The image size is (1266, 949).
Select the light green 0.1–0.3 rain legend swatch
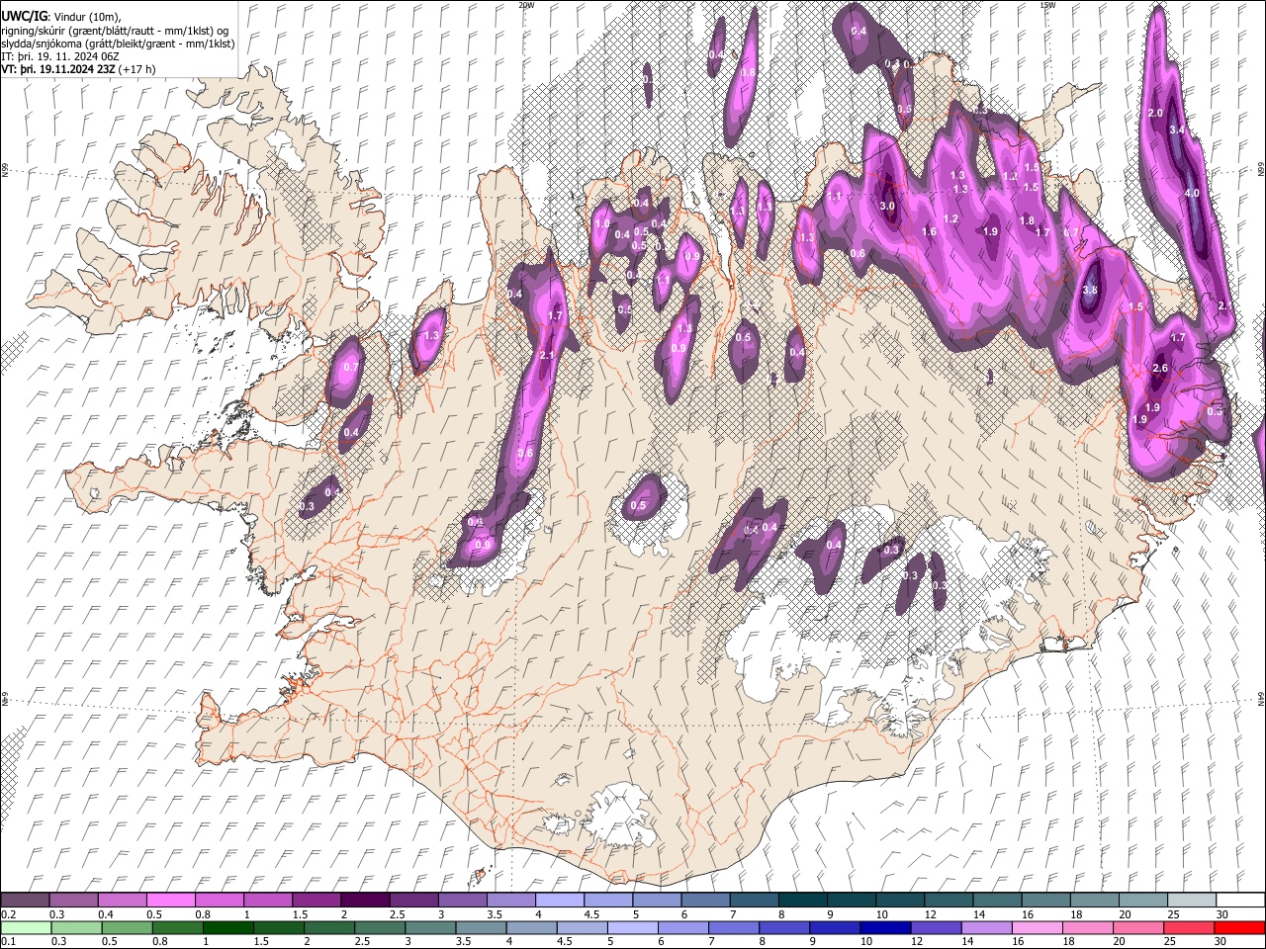[26, 927]
